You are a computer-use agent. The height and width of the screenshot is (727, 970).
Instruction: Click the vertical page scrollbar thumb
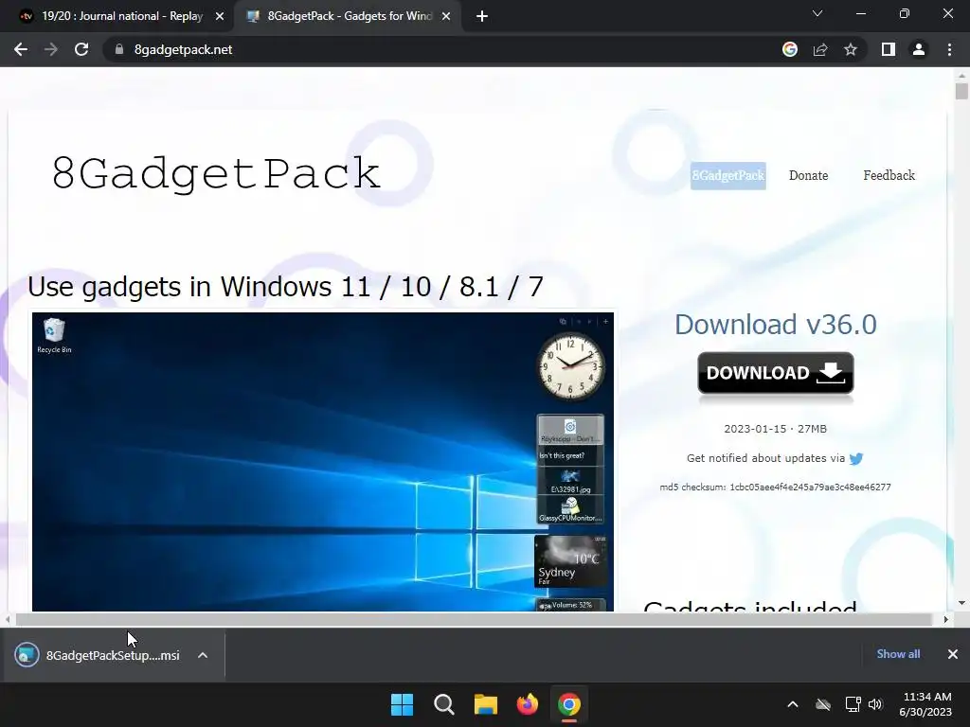click(961, 92)
